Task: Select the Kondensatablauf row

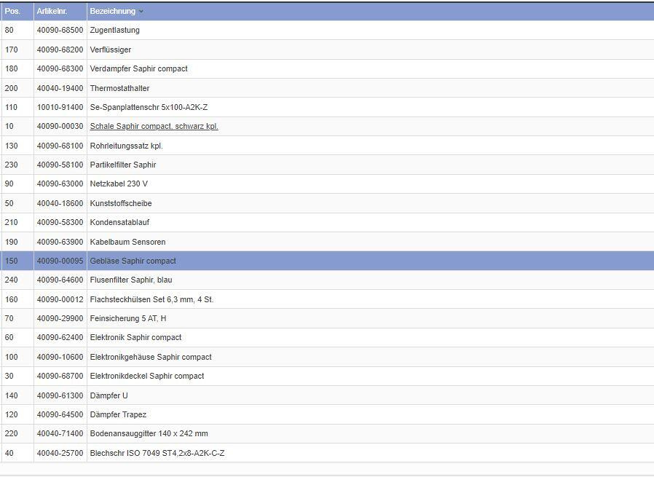Action: tap(119, 223)
